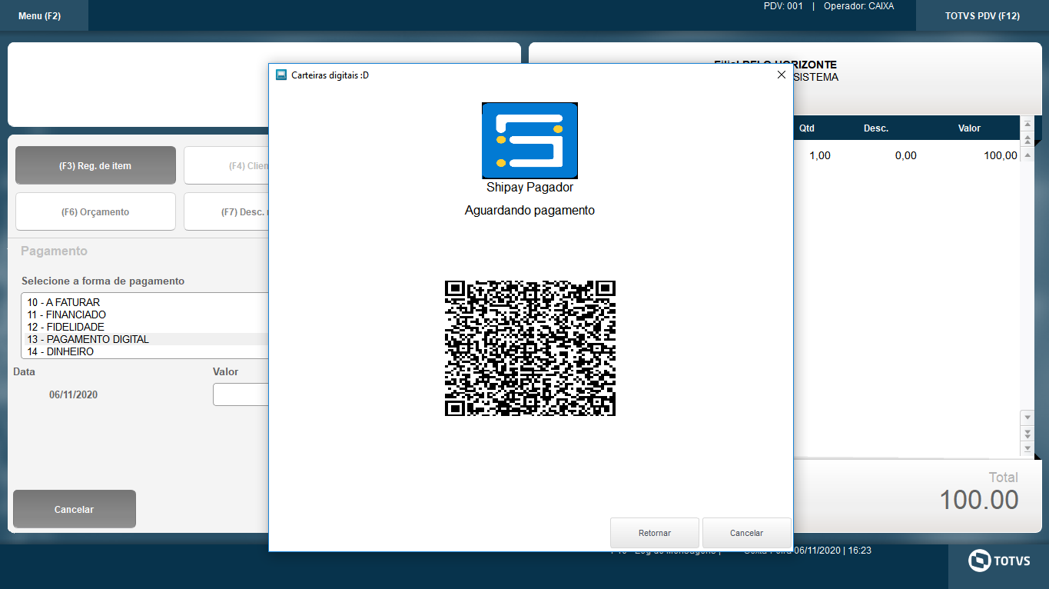Click the Carteiras digitais window title icon

tap(281, 75)
